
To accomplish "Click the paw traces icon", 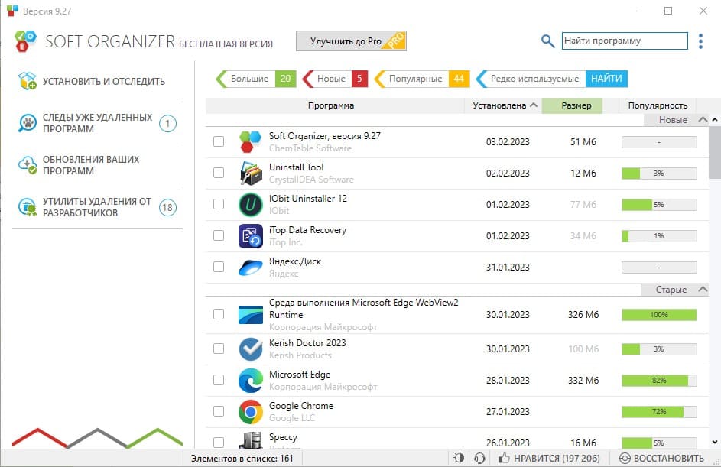I will pyautogui.click(x=27, y=123).
